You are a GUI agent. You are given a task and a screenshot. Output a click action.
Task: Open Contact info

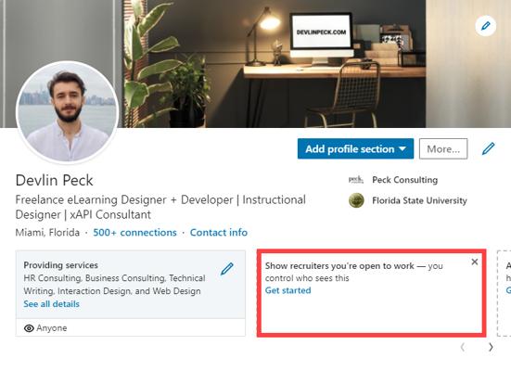click(219, 233)
